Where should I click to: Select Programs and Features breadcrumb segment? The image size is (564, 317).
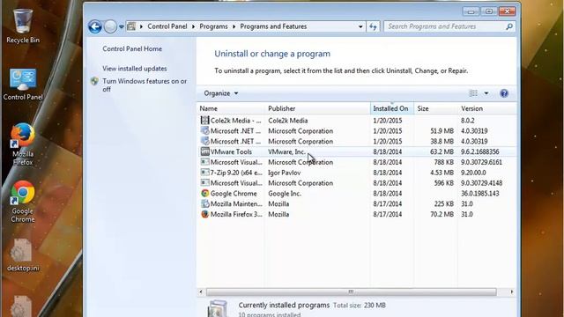click(x=273, y=26)
